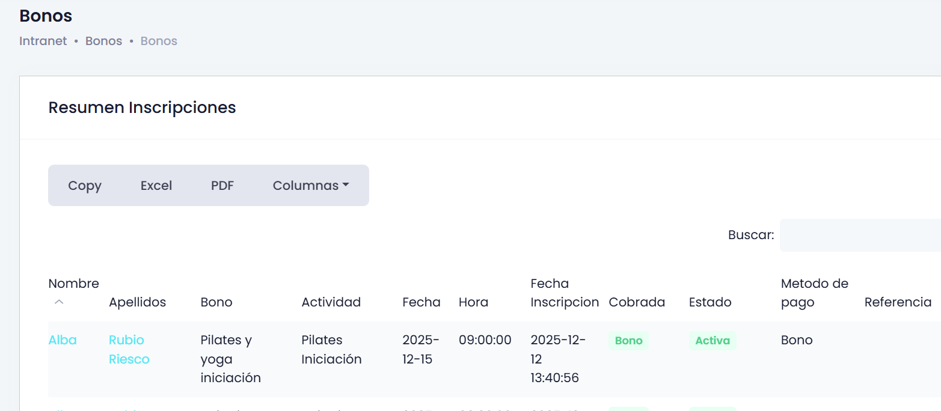The image size is (941, 411).
Task: Go to Intranet breadcrumb
Action: click(x=43, y=41)
